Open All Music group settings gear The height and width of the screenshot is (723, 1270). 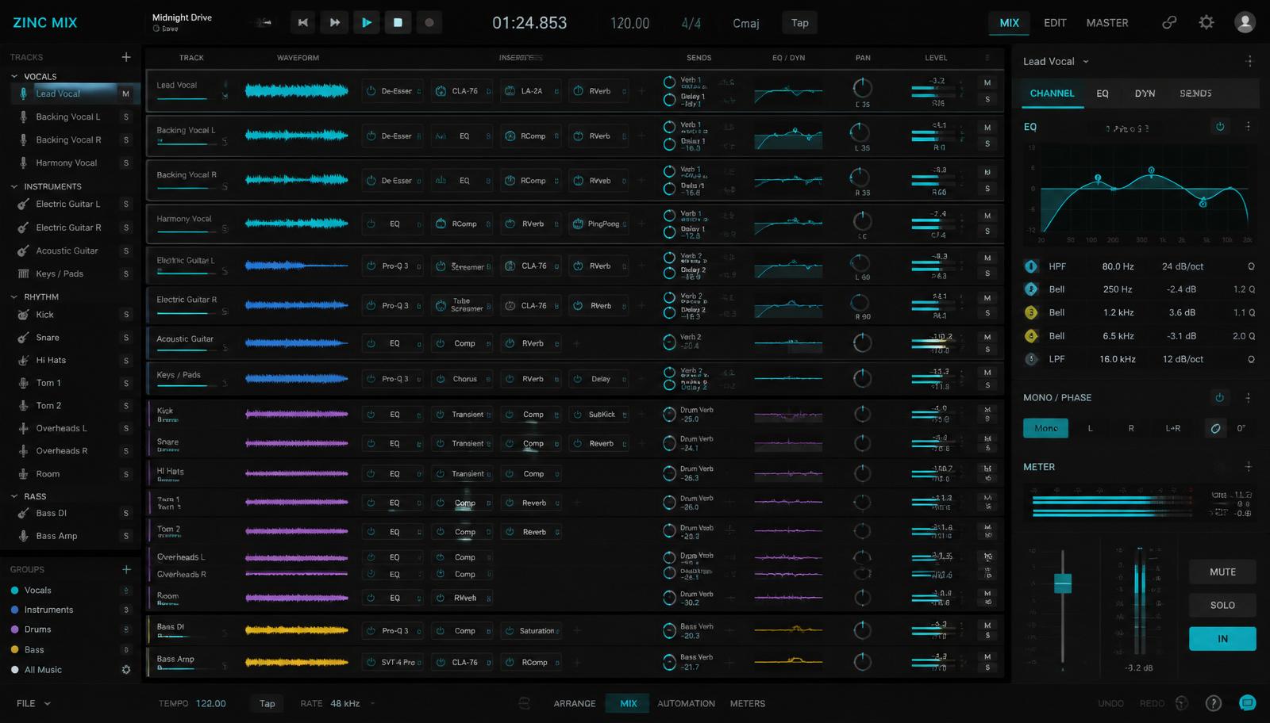(125, 670)
